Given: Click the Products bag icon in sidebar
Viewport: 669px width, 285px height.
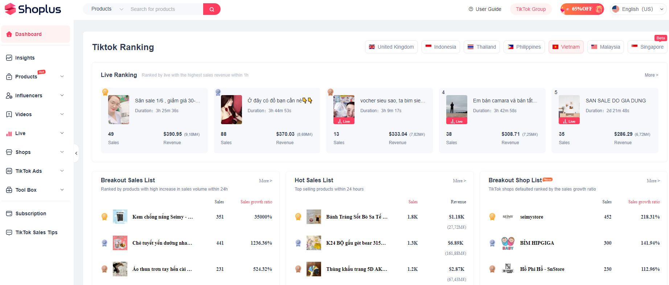Looking at the screenshot, I should pyautogui.click(x=9, y=77).
